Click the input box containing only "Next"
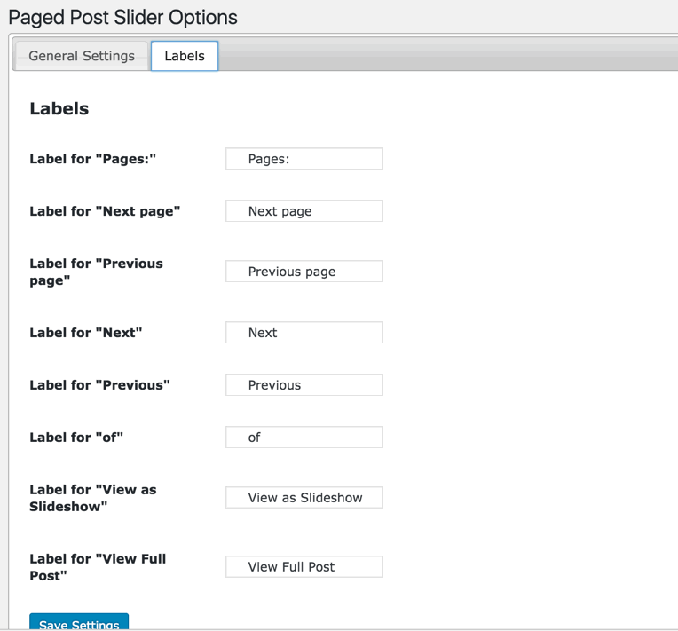678x631 pixels. tap(304, 333)
